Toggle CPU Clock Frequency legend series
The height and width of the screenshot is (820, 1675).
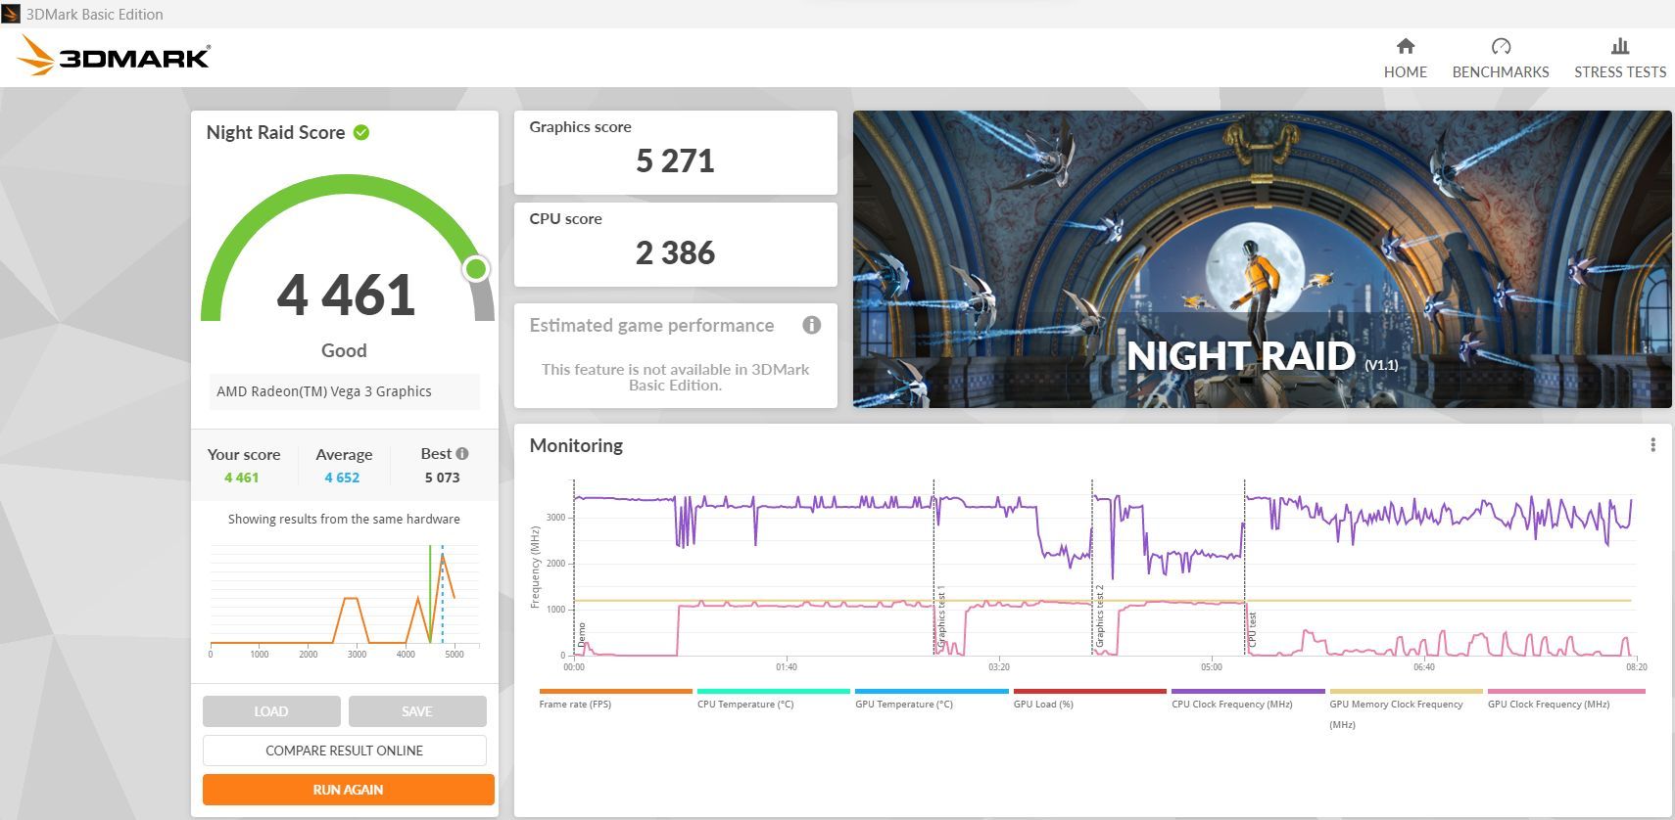pos(1231,704)
